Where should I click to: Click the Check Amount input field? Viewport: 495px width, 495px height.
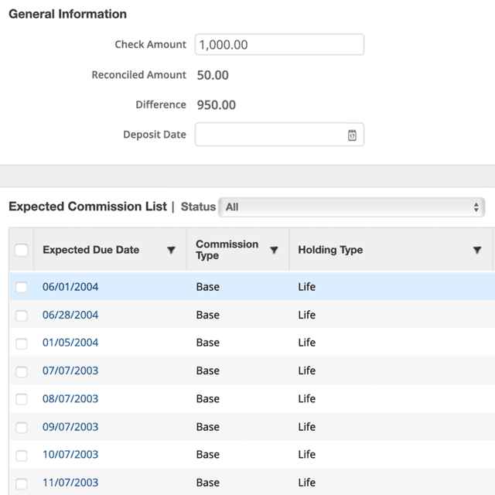[x=278, y=45]
